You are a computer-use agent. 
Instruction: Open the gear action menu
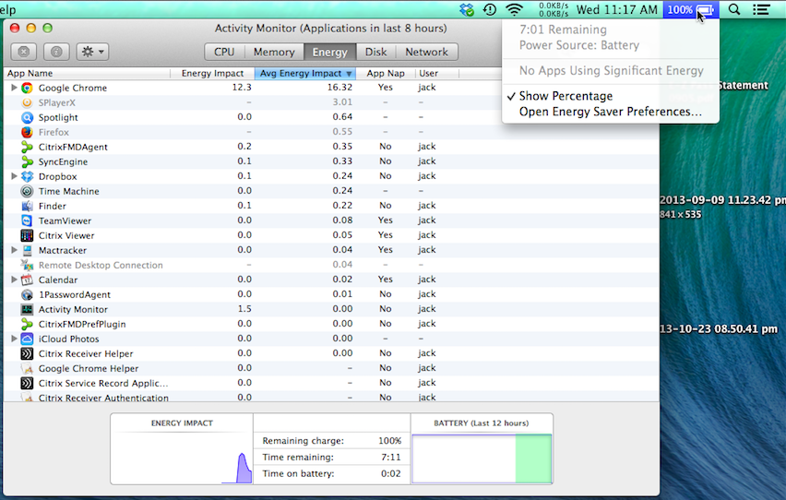pyautogui.click(x=93, y=52)
